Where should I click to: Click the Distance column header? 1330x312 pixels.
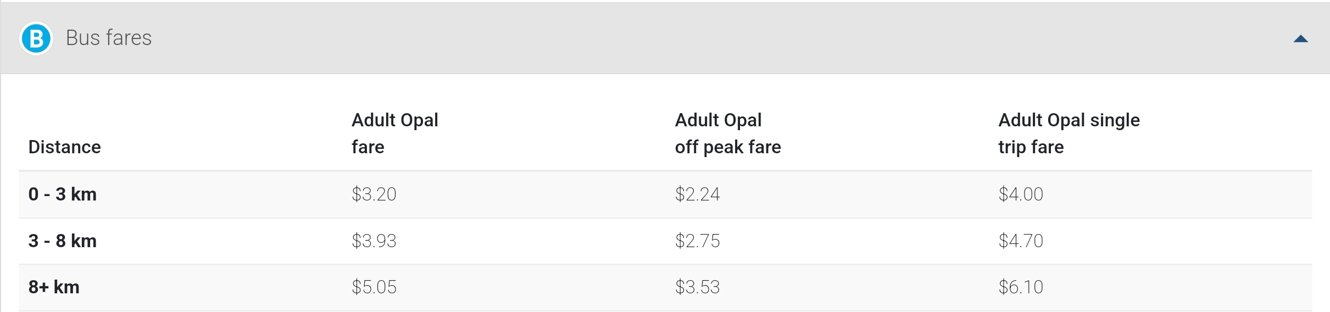pos(64,147)
